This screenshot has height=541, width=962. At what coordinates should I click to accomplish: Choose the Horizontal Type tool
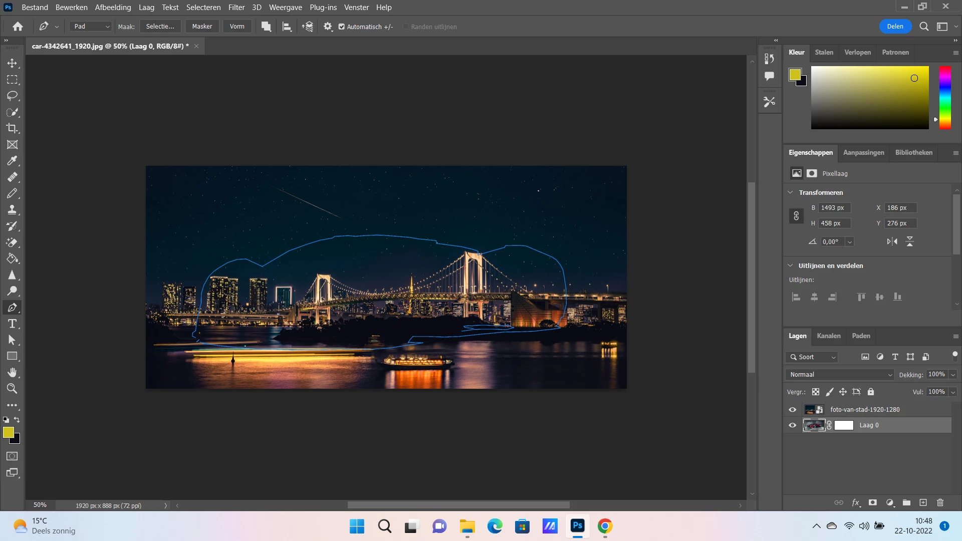(12, 324)
